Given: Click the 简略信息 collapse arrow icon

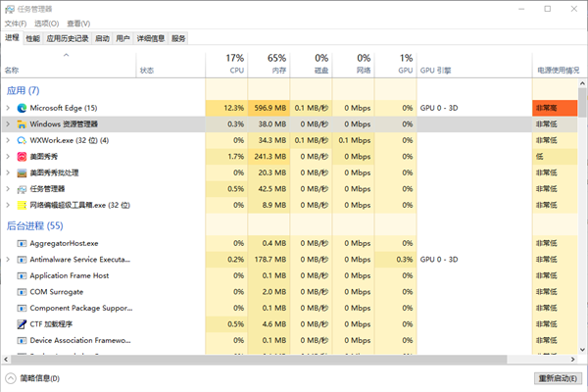Looking at the screenshot, I should pos(10,378).
